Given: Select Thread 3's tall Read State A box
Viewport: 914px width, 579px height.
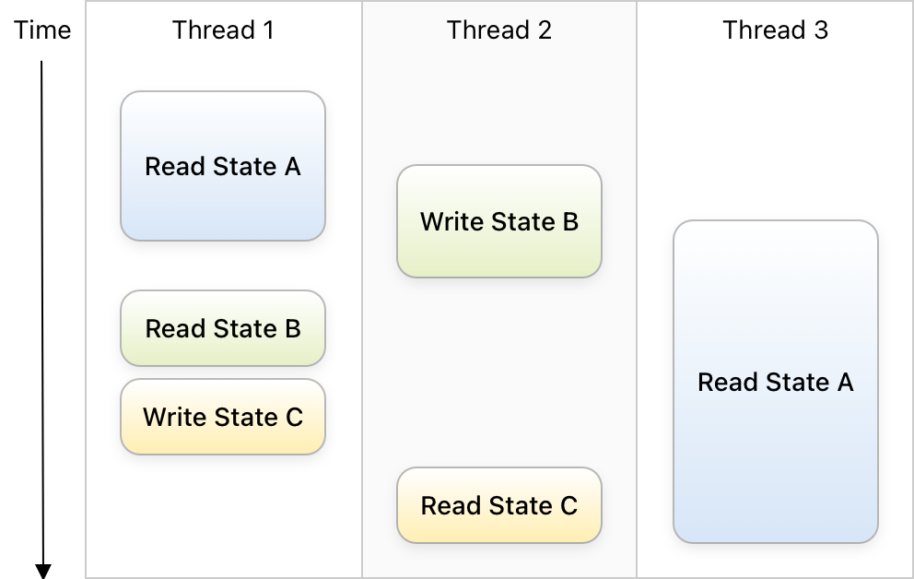Looking at the screenshot, I should (775, 382).
